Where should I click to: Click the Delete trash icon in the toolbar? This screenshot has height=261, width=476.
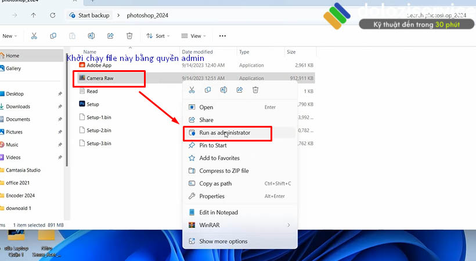(129, 36)
